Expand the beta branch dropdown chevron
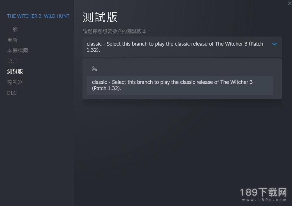The image size is (292, 206). pos(274,44)
